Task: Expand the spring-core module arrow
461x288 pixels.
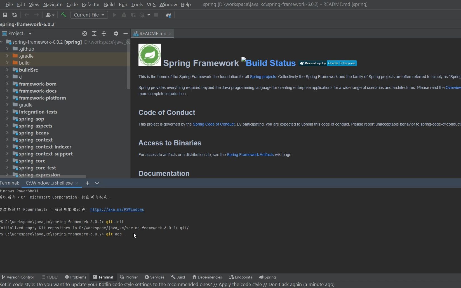Action: pyautogui.click(x=7, y=160)
